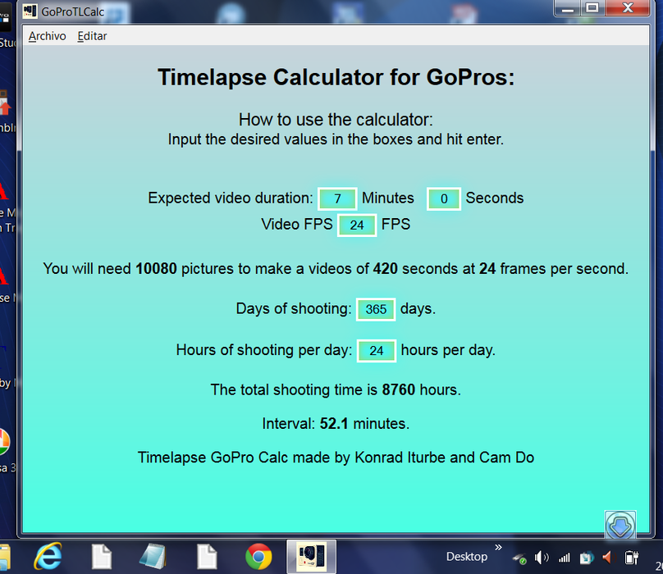Screen dimensions: 663x574
Task: Focus the Days of shooting field
Action: [376, 309]
